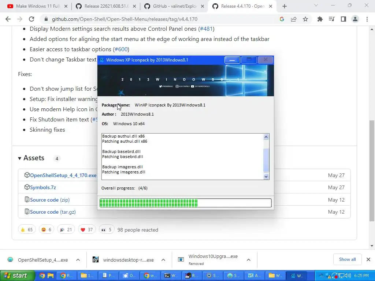Image resolution: width=375 pixels, height=281 pixels.
Task: Click the Start button on taskbar
Action: pos(17,276)
